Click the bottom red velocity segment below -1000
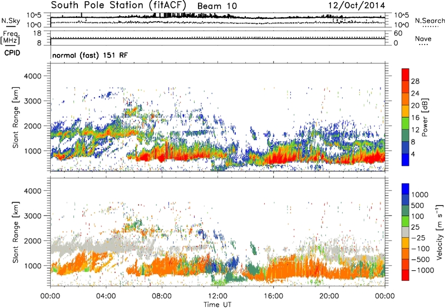Viewport: 445px width, 308px height. [x=406, y=275]
